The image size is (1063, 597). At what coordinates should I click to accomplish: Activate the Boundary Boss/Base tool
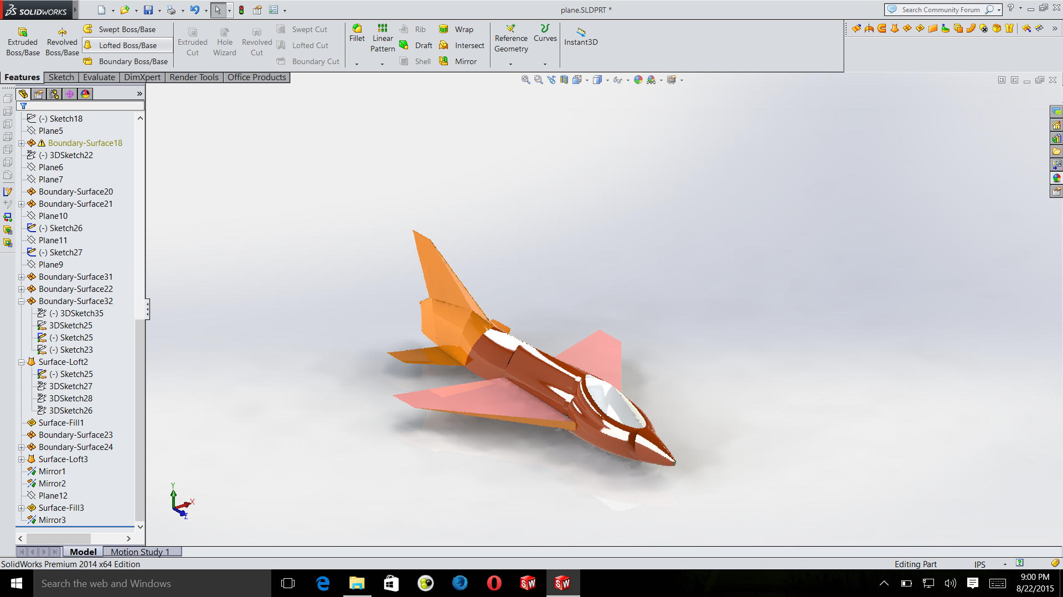click(126, 61)
